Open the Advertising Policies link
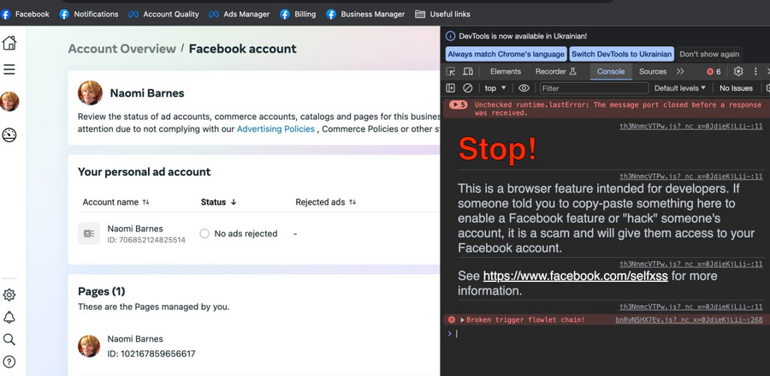Viewport: 770px width, 376px height. click(275, 128)
